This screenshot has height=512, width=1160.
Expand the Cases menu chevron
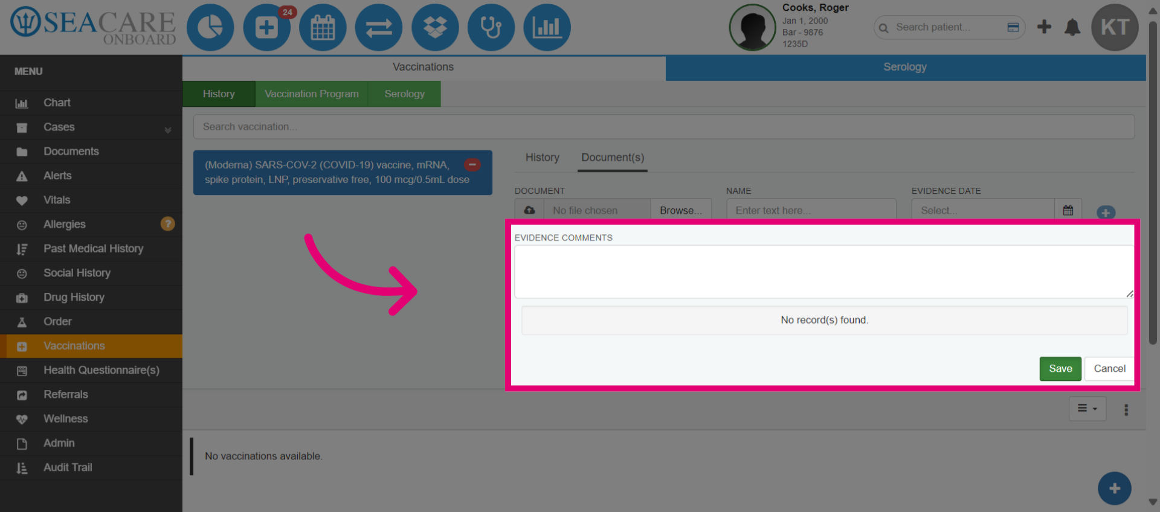(x=168, y=129)
